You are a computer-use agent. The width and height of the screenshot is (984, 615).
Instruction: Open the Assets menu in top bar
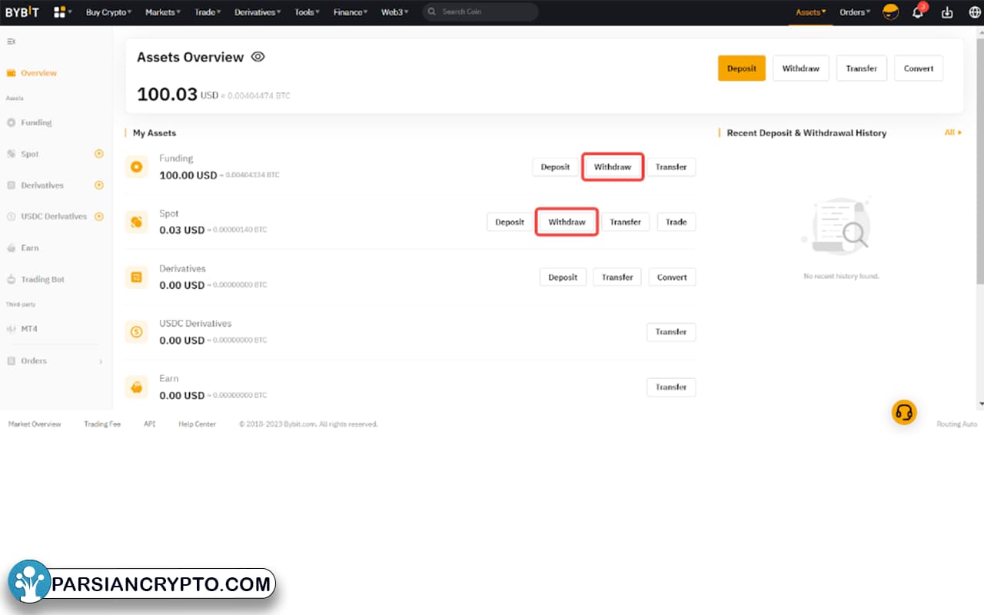click(811, 12)
